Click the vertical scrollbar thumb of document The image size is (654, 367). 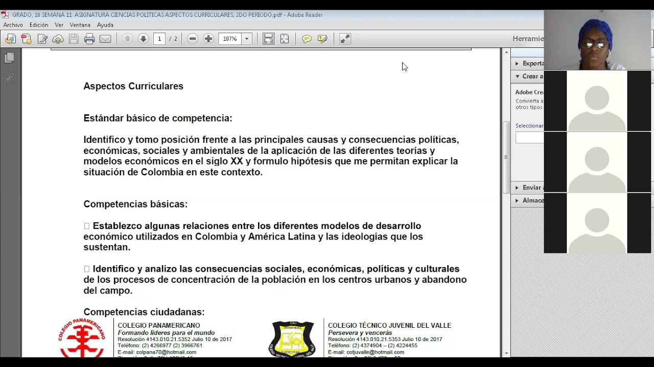[x=506, y=157]
